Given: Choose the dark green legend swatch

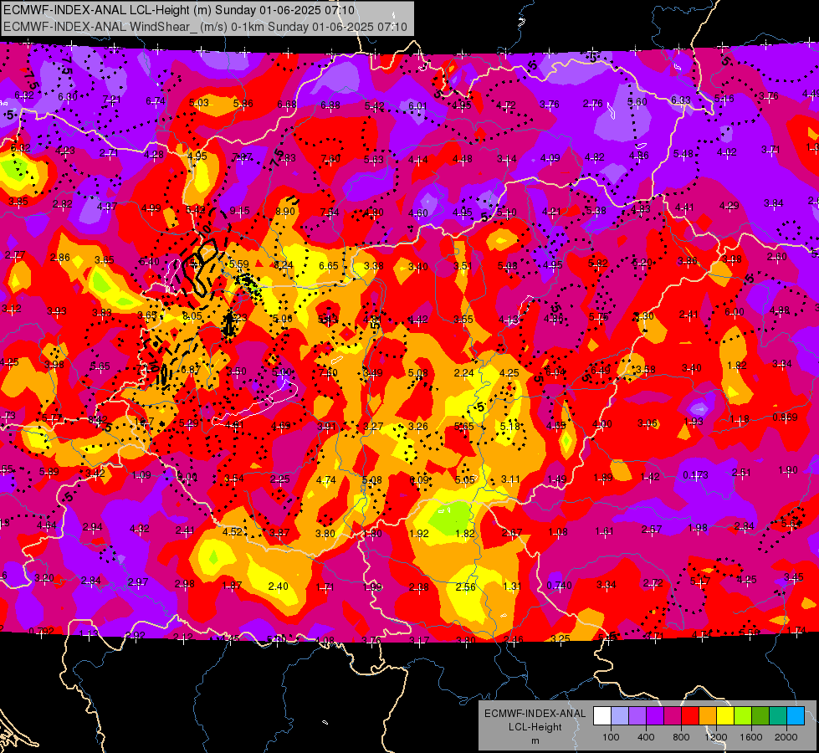Looking at the screenshot, I should coord(760,715).
